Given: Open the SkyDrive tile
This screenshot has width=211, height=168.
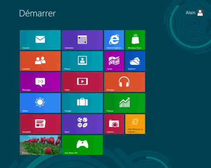Looking at the screenshot, I should tap(135, 61).
